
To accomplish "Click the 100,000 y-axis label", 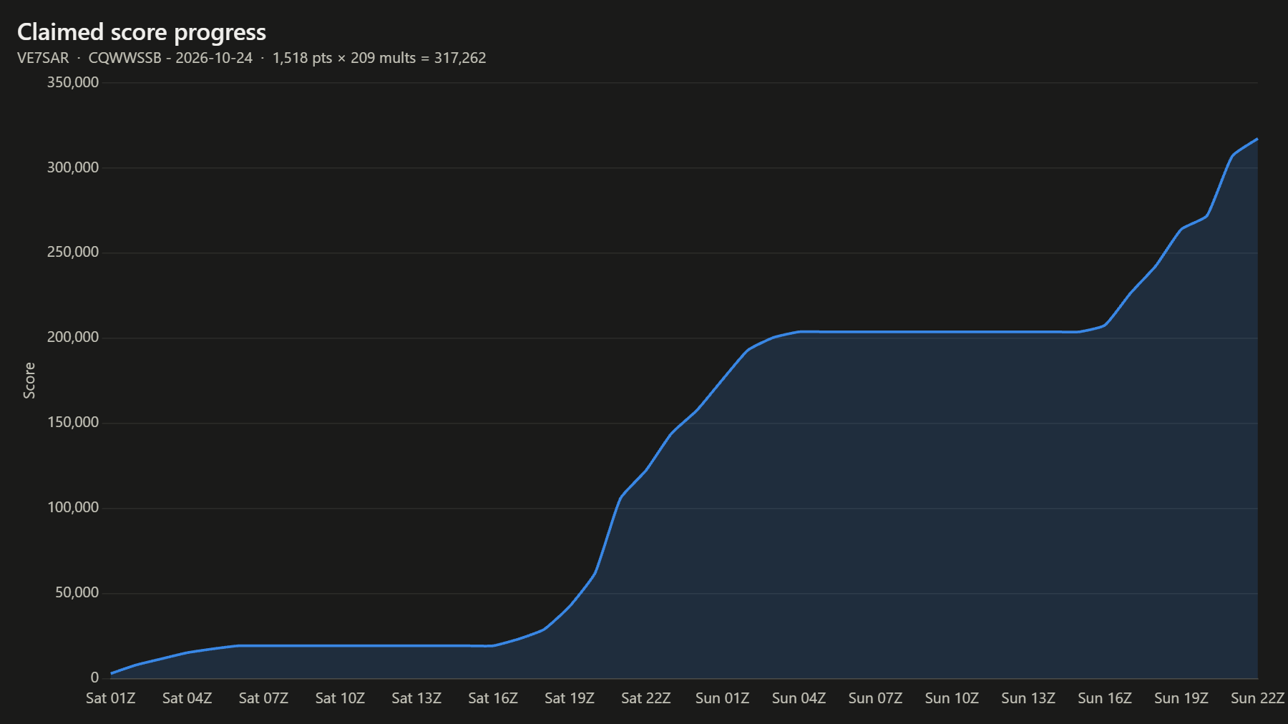I will (73, 507).
